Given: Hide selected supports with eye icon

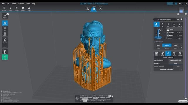Looking at the screenshot, I should tap(177, 20).
